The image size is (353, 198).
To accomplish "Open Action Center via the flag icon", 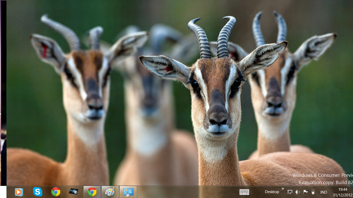I will pos(305,192).
